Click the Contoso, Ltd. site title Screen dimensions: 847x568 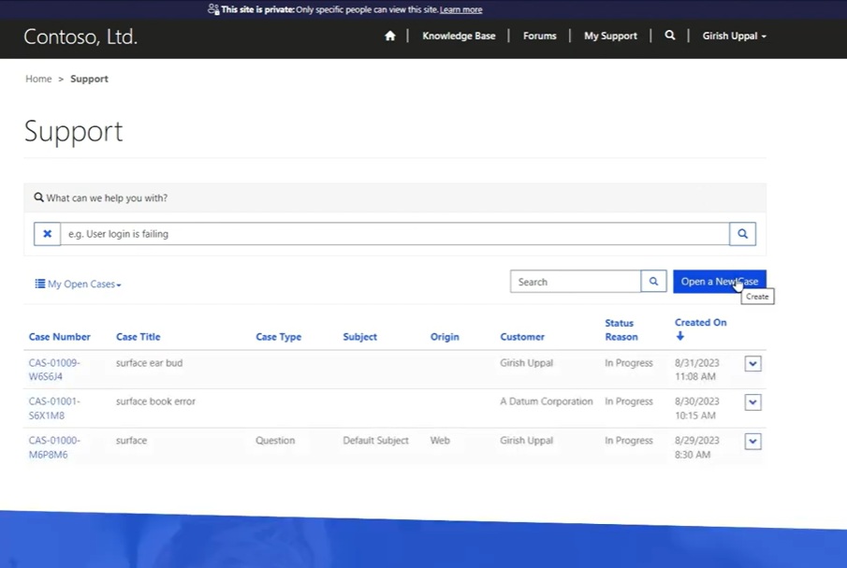(x=80, y=36)
